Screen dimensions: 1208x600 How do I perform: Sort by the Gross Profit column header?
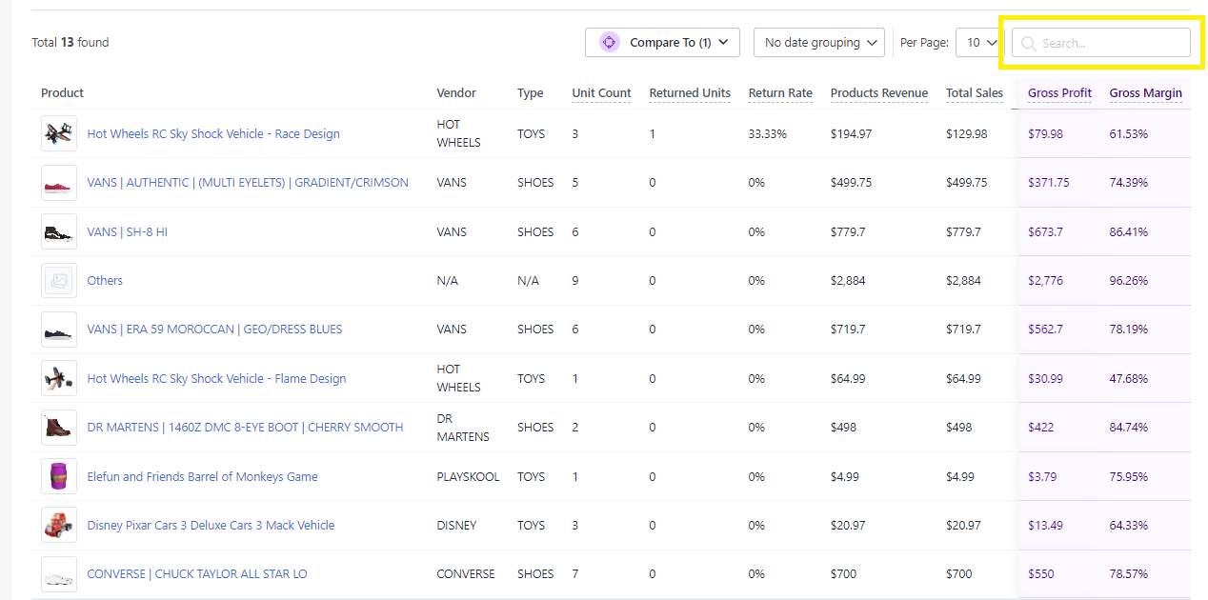click(x=1059, y=93)
